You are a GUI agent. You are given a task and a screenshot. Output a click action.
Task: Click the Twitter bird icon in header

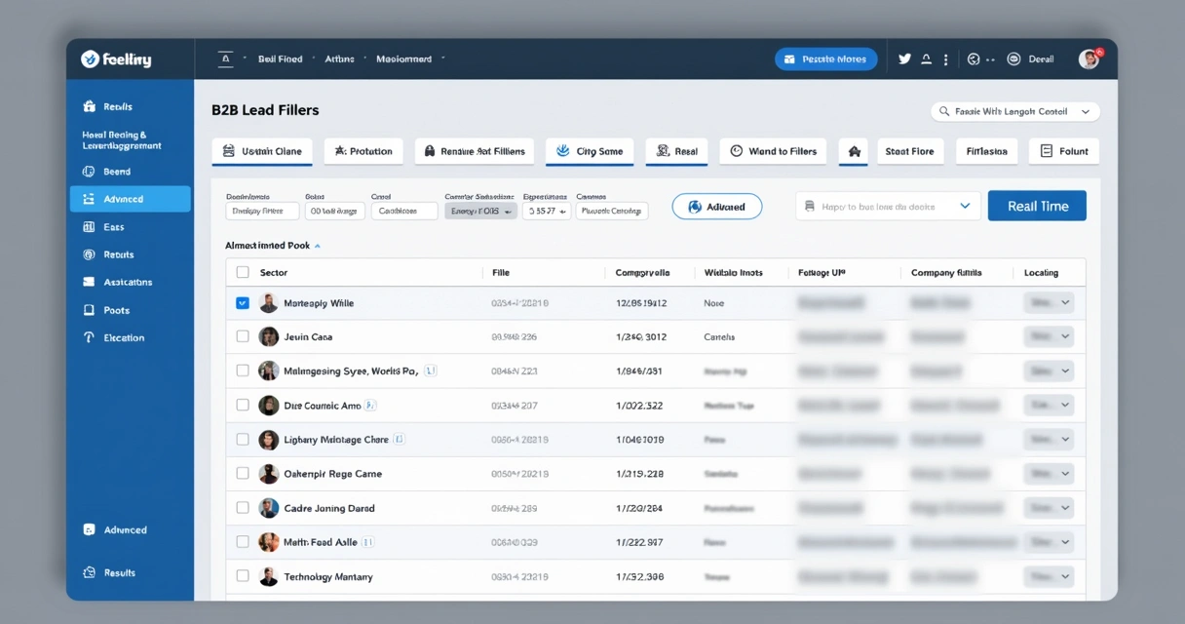coord(904,59)
